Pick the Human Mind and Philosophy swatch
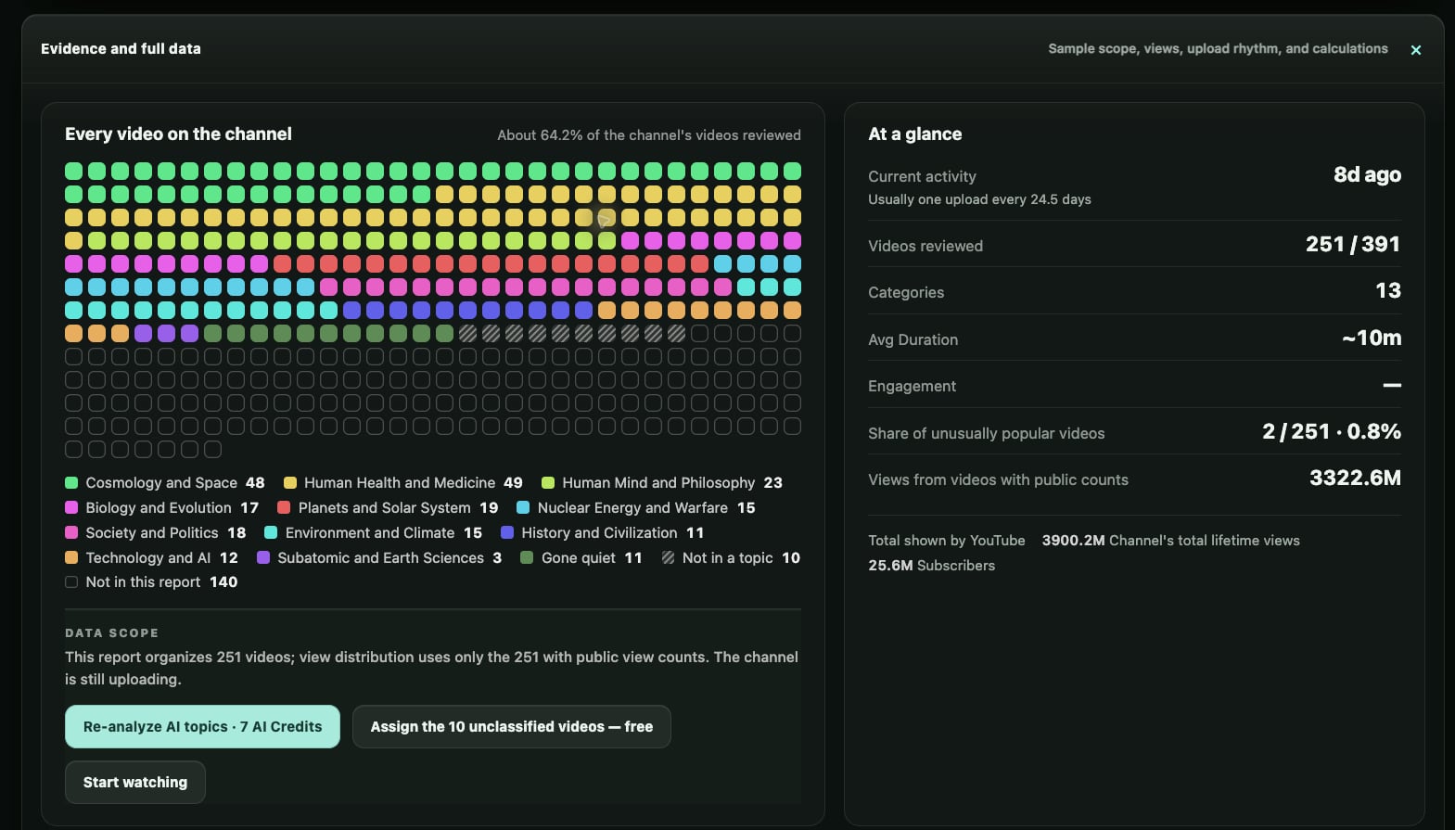1455x830 pixels. 548,482
